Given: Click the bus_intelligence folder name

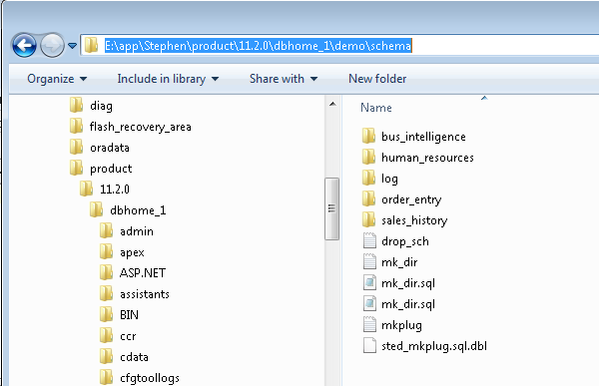Looking at the screenshot, I should 423,137.
